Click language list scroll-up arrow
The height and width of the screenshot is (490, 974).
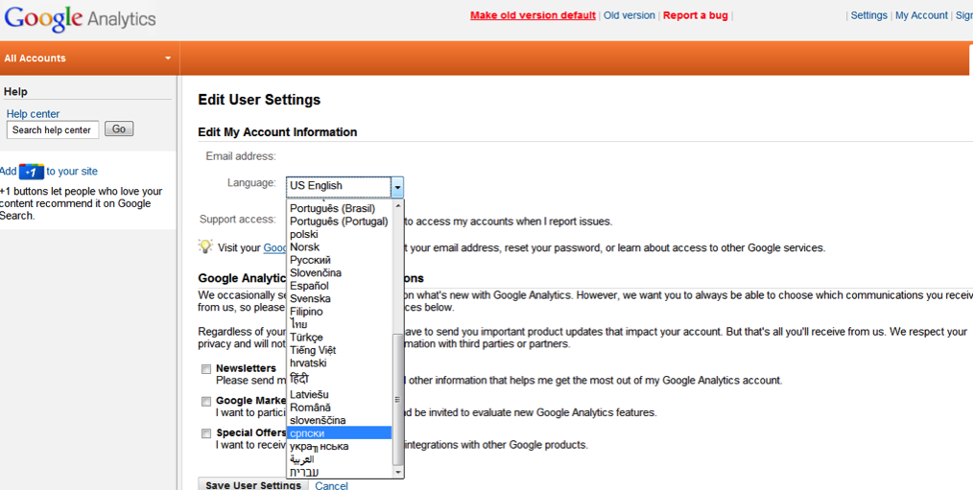398,205
